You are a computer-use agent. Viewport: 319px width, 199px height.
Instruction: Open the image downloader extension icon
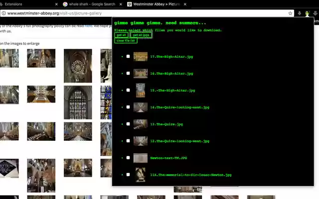click(307, 13)
